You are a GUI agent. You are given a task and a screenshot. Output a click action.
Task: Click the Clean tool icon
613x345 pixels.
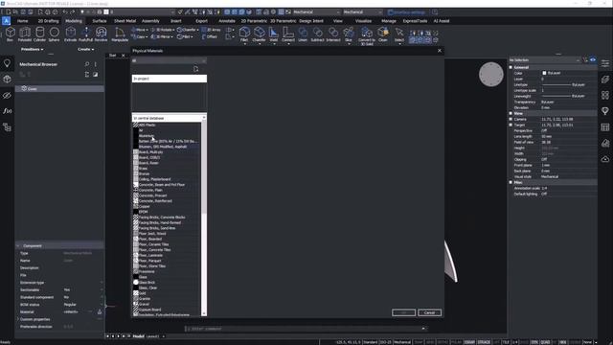(x=383, y=34)
